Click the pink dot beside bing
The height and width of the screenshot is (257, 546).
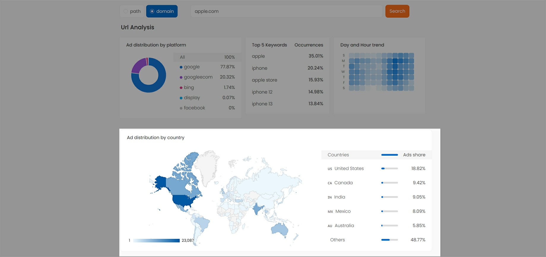[x=181, y=88]
